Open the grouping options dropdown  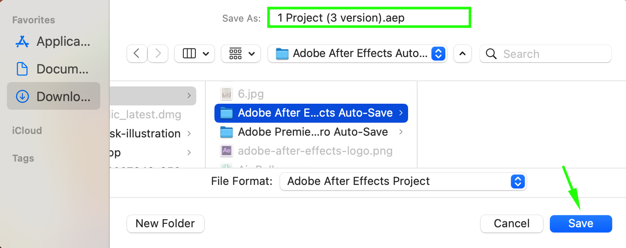click(240, 54)
